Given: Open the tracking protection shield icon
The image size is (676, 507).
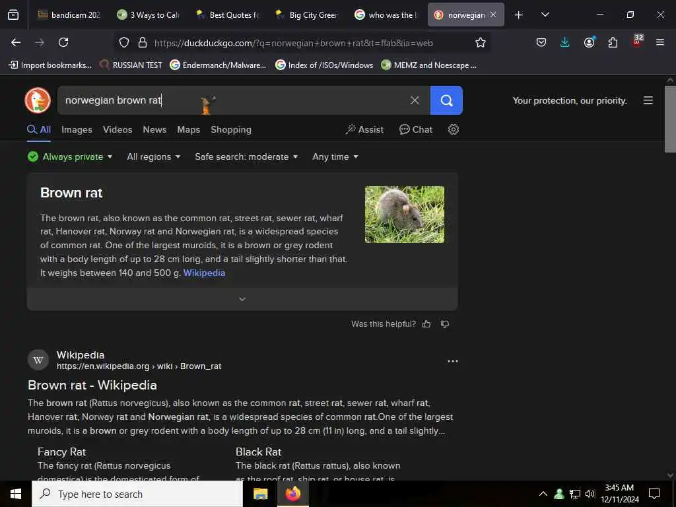Looking at the screenshot, I should tap(124, 42).
